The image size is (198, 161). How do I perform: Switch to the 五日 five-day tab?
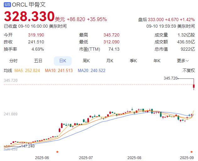coord(38,61)
